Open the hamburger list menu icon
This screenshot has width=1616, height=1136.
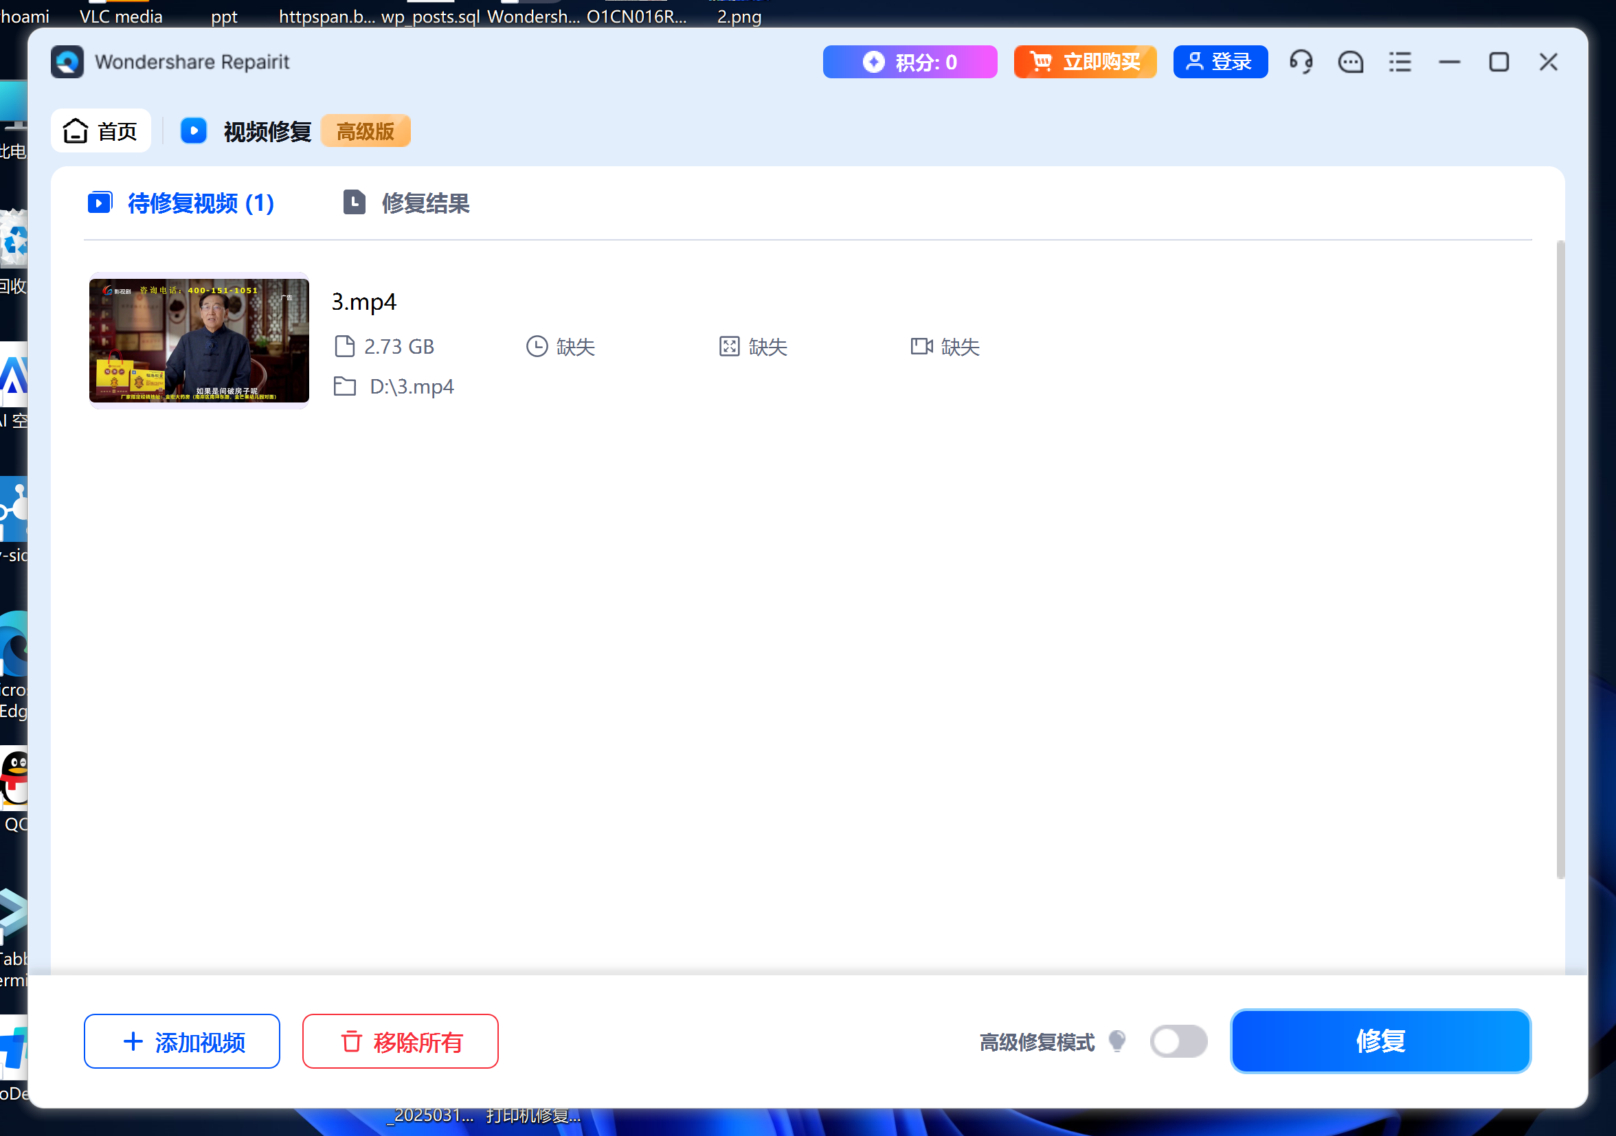tap(1400, 62)
